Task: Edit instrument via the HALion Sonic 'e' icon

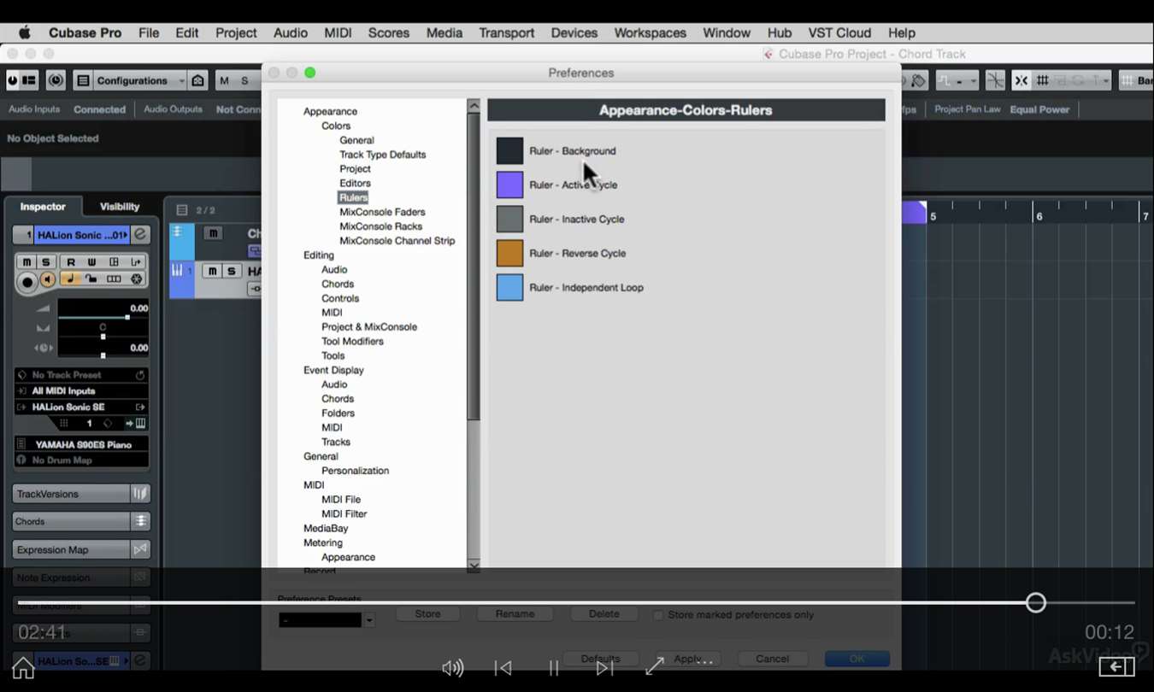Action: coord(140,234)
